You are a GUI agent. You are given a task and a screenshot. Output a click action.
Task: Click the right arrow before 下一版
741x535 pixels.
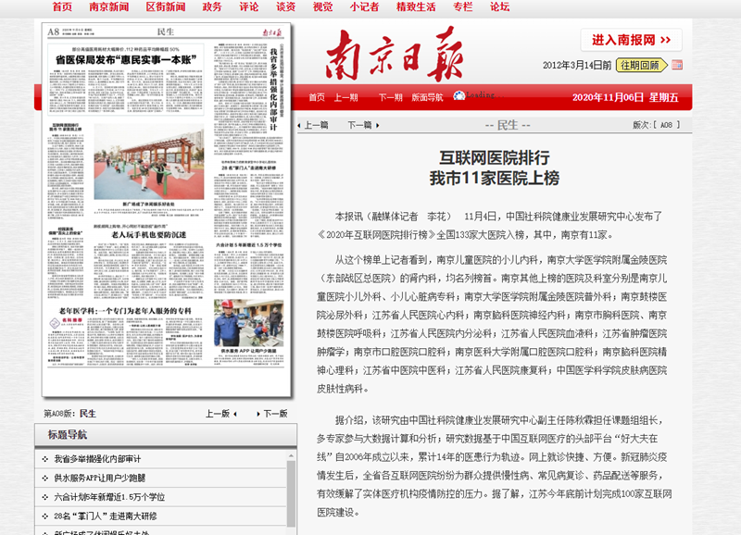258,414
